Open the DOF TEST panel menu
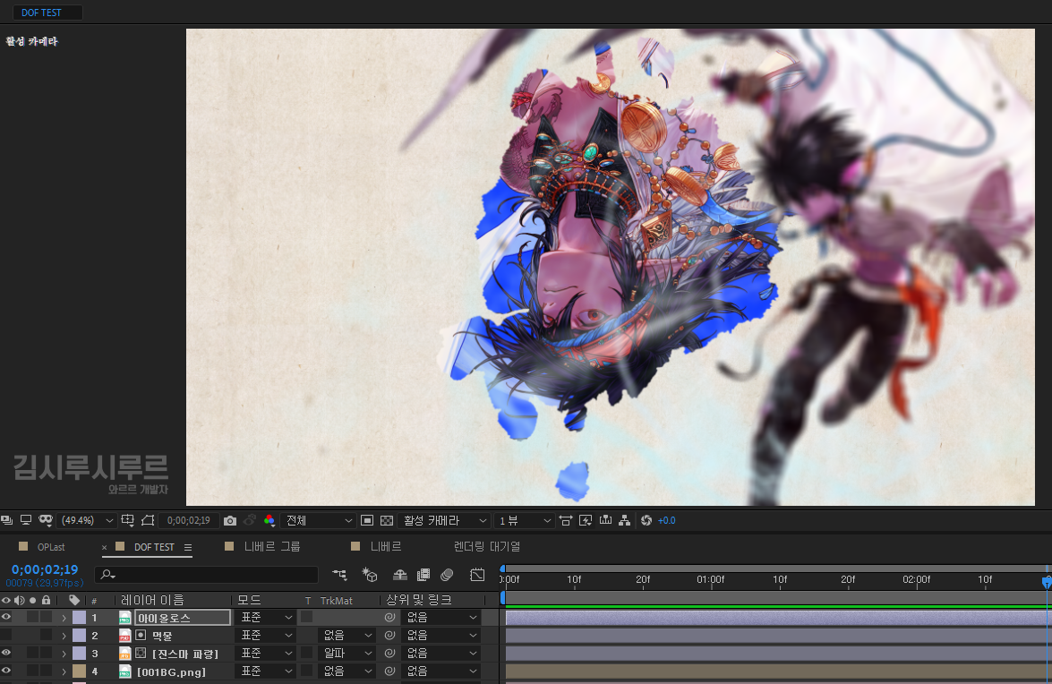 click(x=188, y=548)
